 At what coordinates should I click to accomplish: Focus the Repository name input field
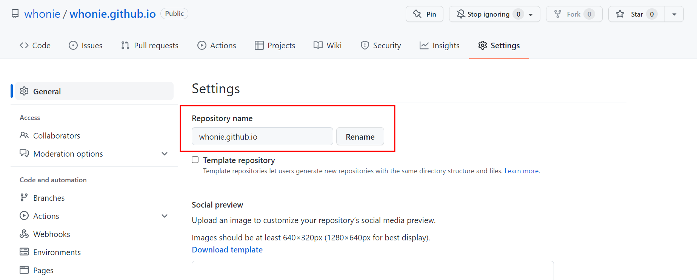click(x=262, y=136)
